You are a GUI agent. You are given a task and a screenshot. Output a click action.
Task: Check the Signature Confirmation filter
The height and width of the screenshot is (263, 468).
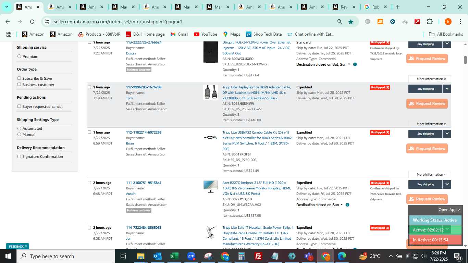pos(19,156)
